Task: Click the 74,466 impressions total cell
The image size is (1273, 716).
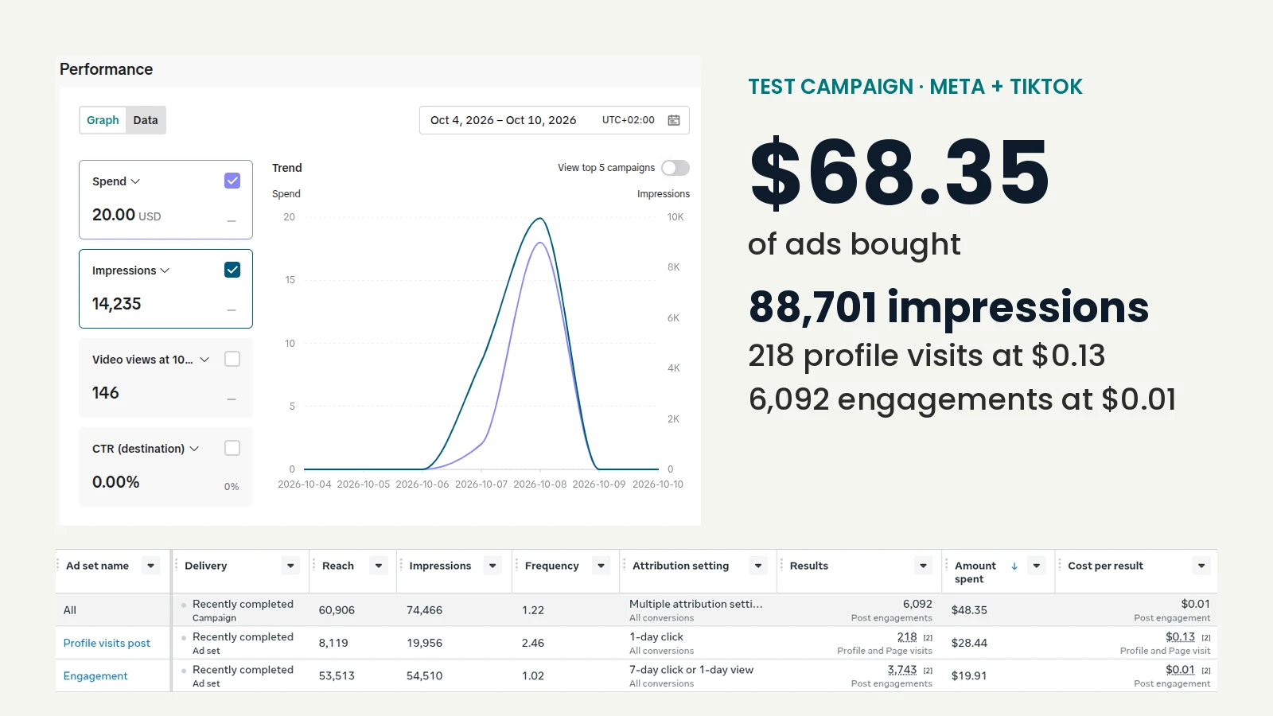Action: click(x=425, y=610)
